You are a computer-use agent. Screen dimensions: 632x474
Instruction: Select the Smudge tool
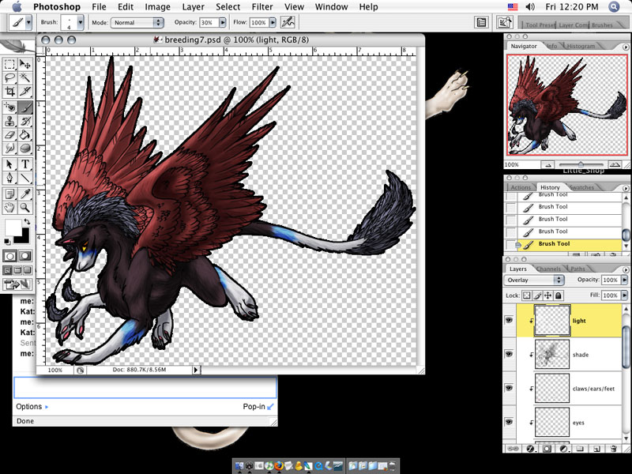(x=9, y=149)
